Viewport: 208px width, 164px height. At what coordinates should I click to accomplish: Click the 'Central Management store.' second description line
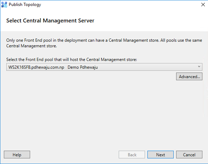(32, 46)
